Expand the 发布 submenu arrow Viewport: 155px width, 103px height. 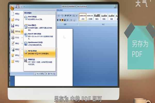pyautogui.click(x=22, y=55)
